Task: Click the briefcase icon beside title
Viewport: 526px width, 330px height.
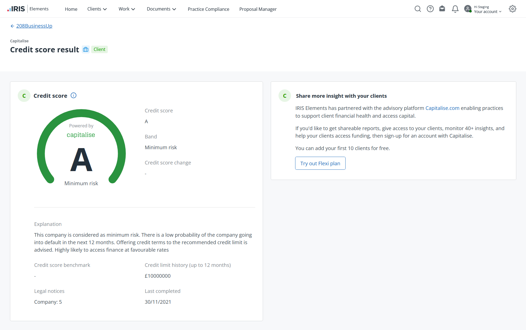Action: [86, 50]
